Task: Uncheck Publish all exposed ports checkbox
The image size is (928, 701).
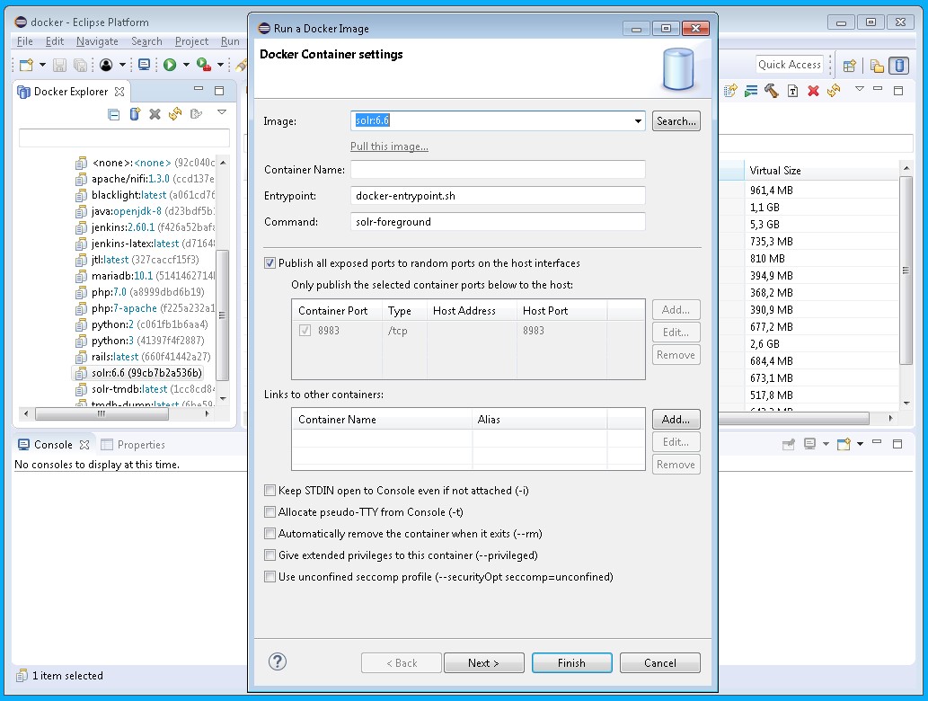Action: click(x=270, y=263)
